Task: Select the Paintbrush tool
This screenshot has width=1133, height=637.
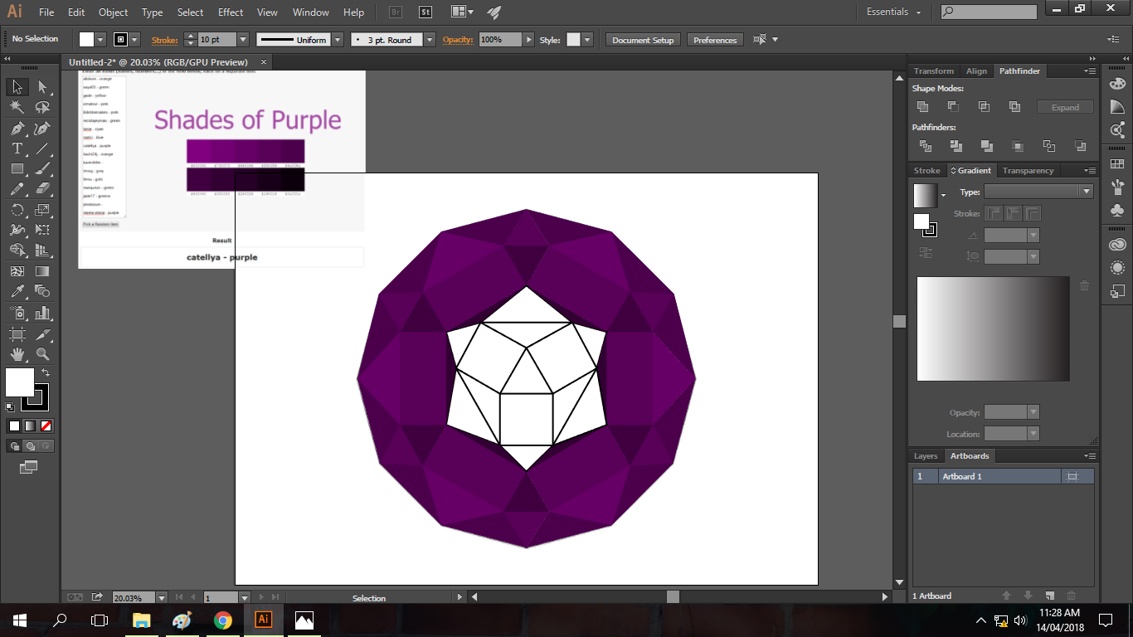Action: click(x=42, y=168)
